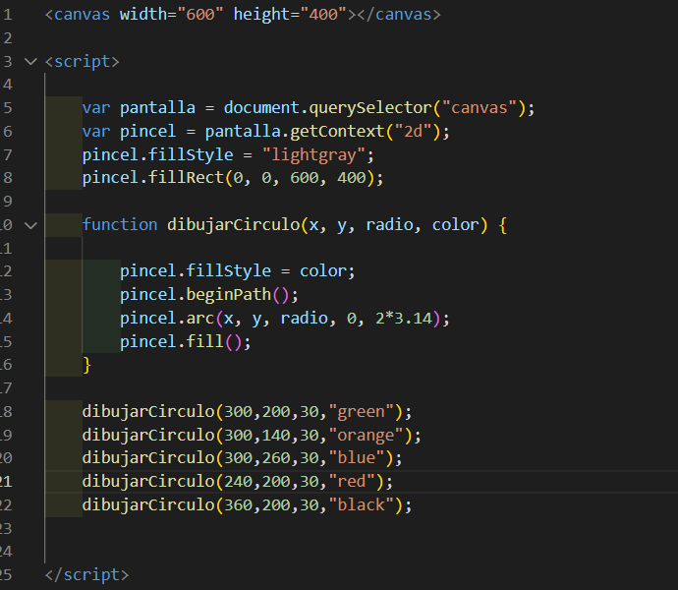This screenshot has height=590, width=678.
Task: Click the pincel variable declaration name
Action: pyautogui.click(x=147, y=131)
